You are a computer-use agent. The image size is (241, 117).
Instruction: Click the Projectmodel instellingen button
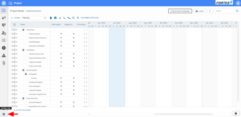point(180,11)
